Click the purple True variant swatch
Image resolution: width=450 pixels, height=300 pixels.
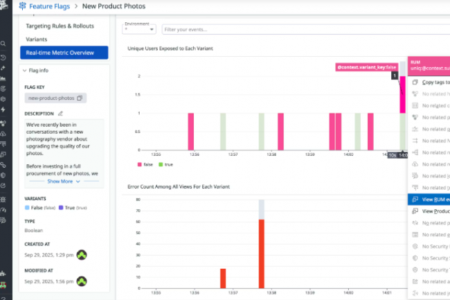pyautogui.click(x=62, y=207)
